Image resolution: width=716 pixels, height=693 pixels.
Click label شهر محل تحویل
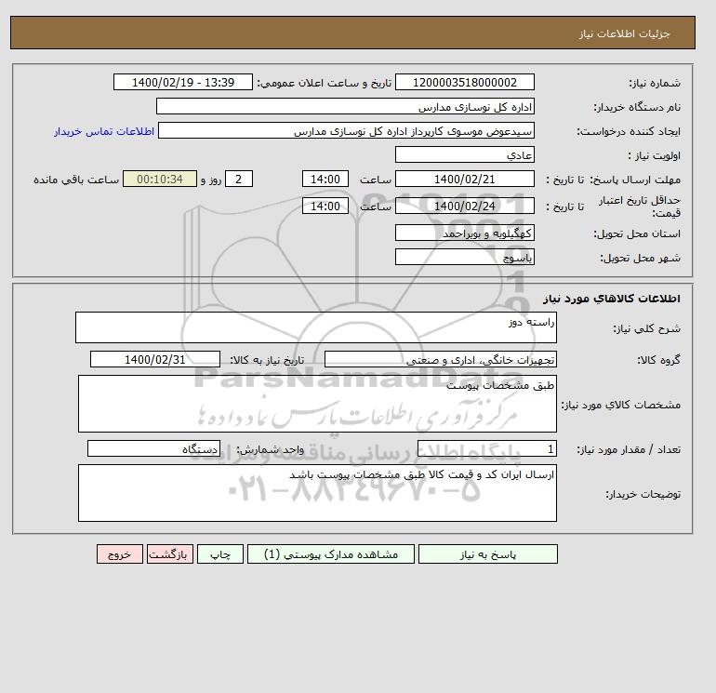tap(640, 258)
